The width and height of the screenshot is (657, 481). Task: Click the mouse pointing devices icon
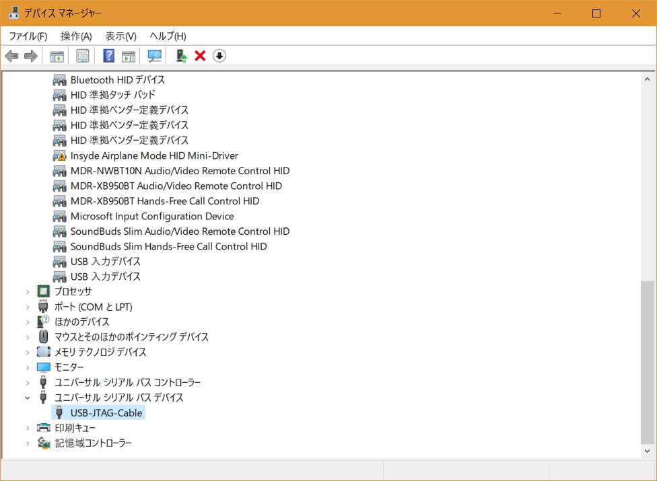coord(43,336)
